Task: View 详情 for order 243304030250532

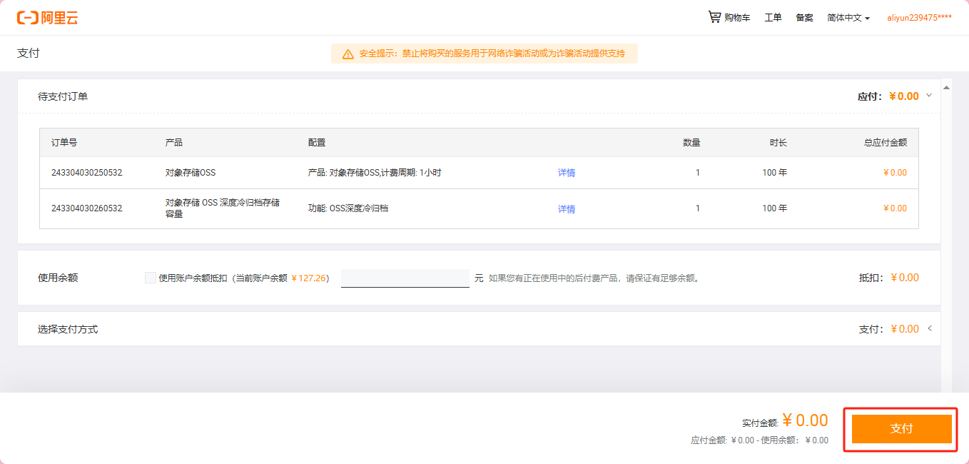Action: (567, 173)
